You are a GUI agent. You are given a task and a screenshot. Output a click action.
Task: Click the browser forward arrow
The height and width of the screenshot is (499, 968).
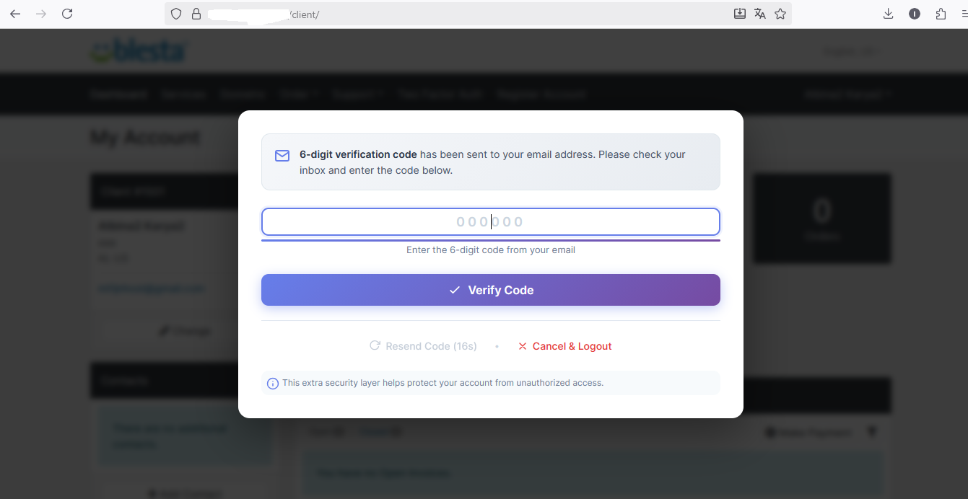(x=41, y=14)
